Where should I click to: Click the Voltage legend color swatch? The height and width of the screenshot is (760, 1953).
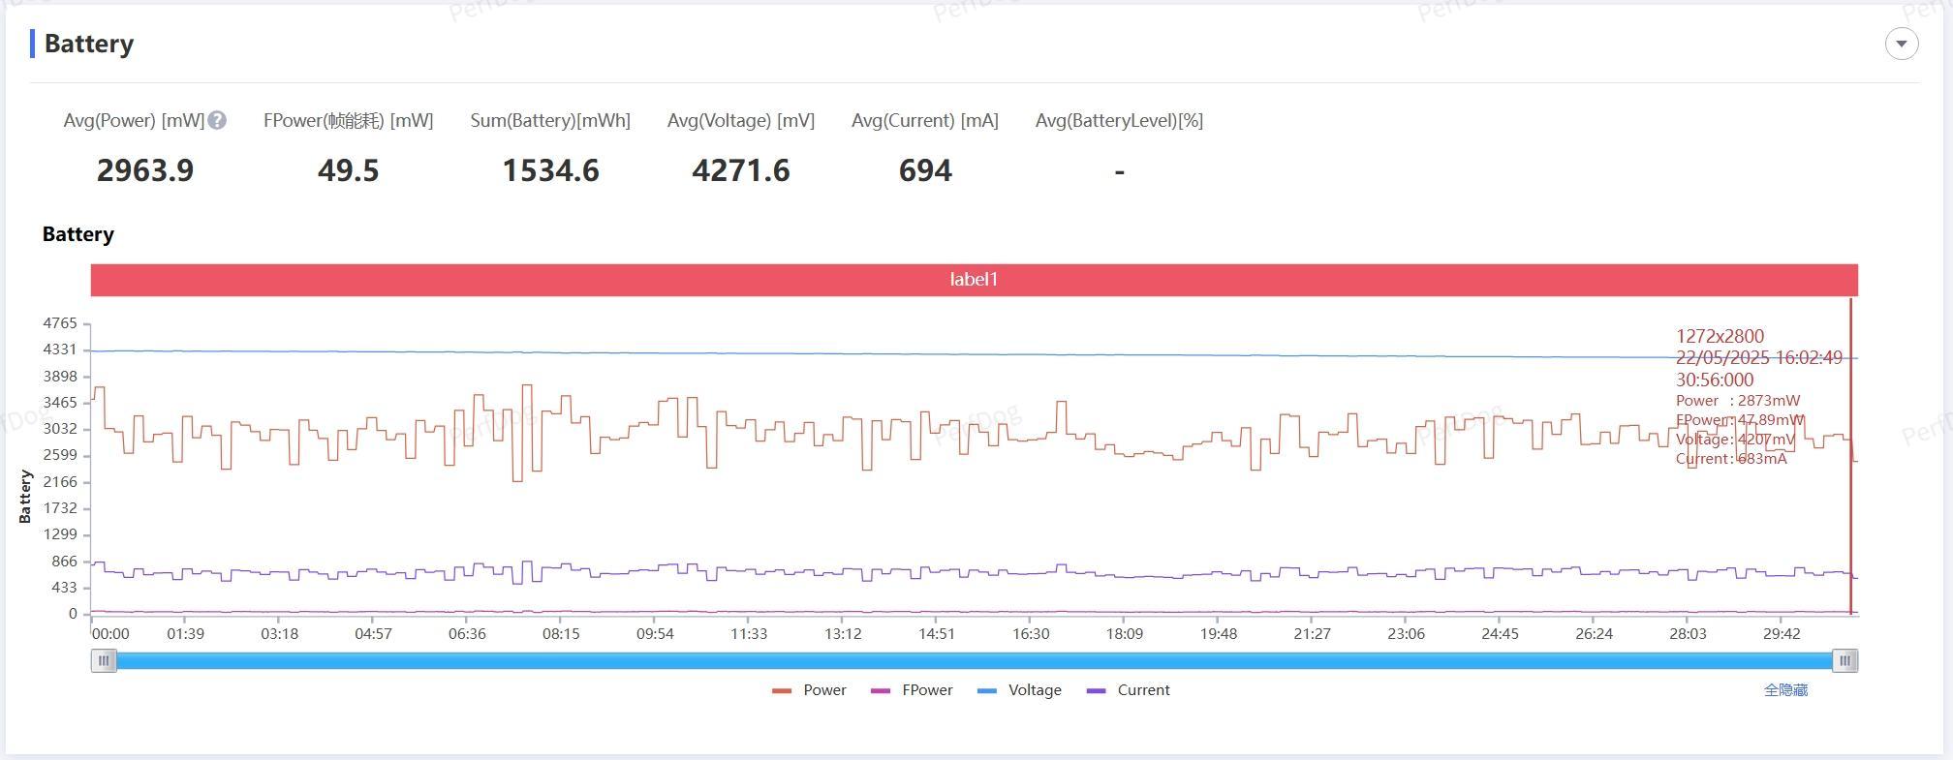coord(987,690)
